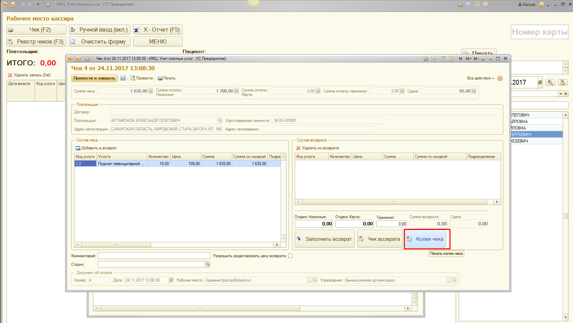Click magnifier icon in Плательщик field
The image size is (573, 323).
[x=220, y=120]
